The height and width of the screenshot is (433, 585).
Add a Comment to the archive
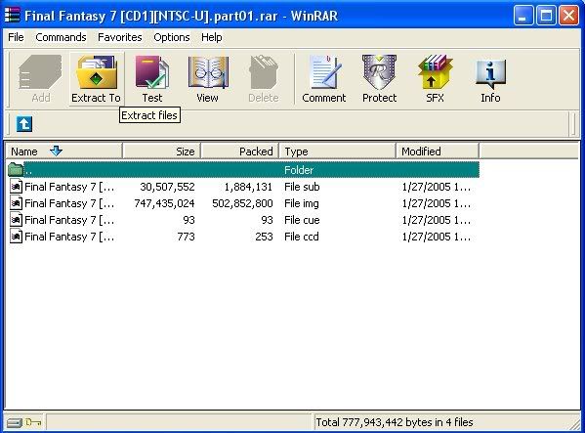[324, 79]
